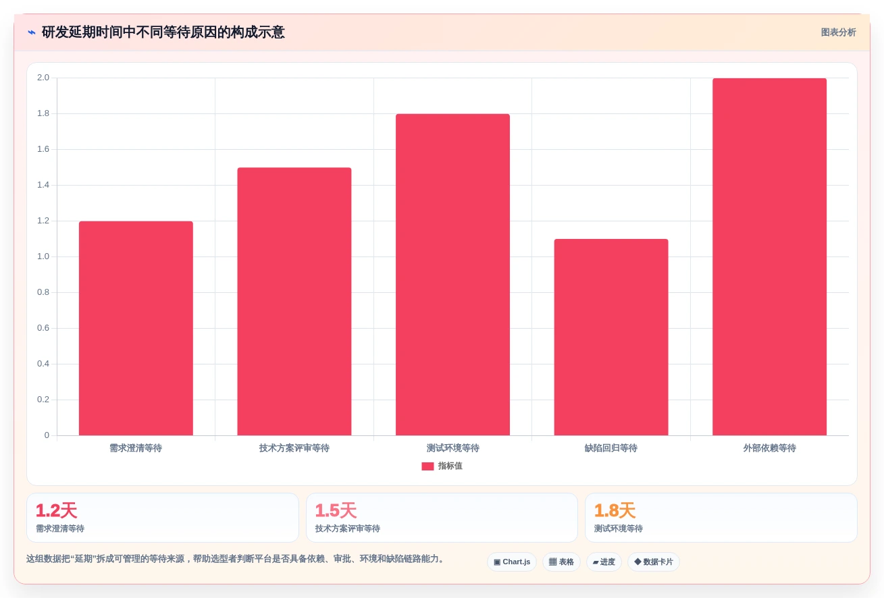This screenshot has width=884, height=598.
Task: Click the 技术方案评审等待 x-axis label
Action: point(294,448)
